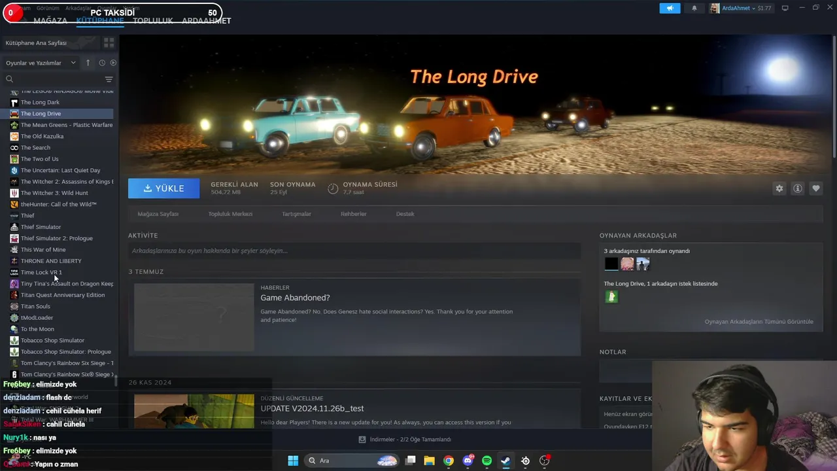The height and width of the screenshot is (471, 837).
Task: Open the announcements megaphone button
Action: [x=670, y=9]
